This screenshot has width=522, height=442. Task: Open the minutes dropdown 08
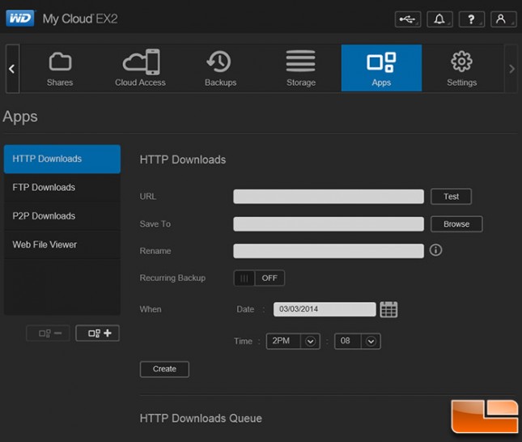point(358,341)
